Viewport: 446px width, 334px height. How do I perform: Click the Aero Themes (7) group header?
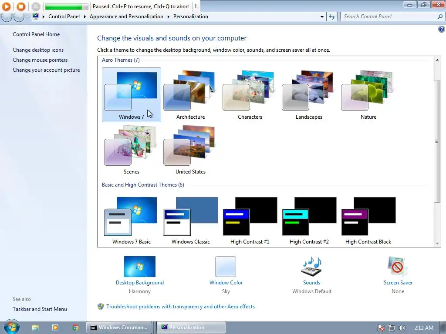coord(121,60)
